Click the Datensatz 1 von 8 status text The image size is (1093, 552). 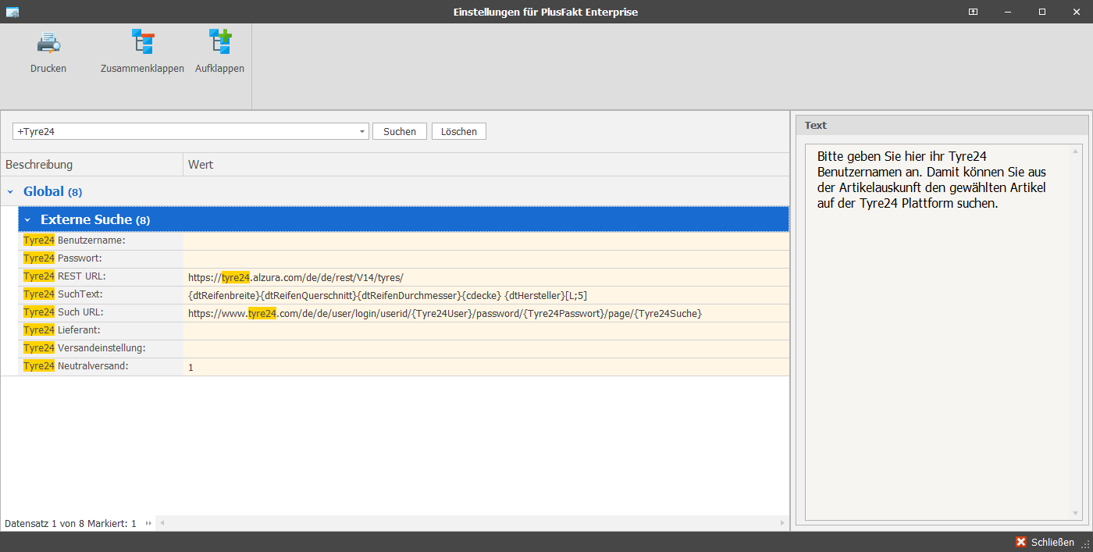tap(70, 523)
